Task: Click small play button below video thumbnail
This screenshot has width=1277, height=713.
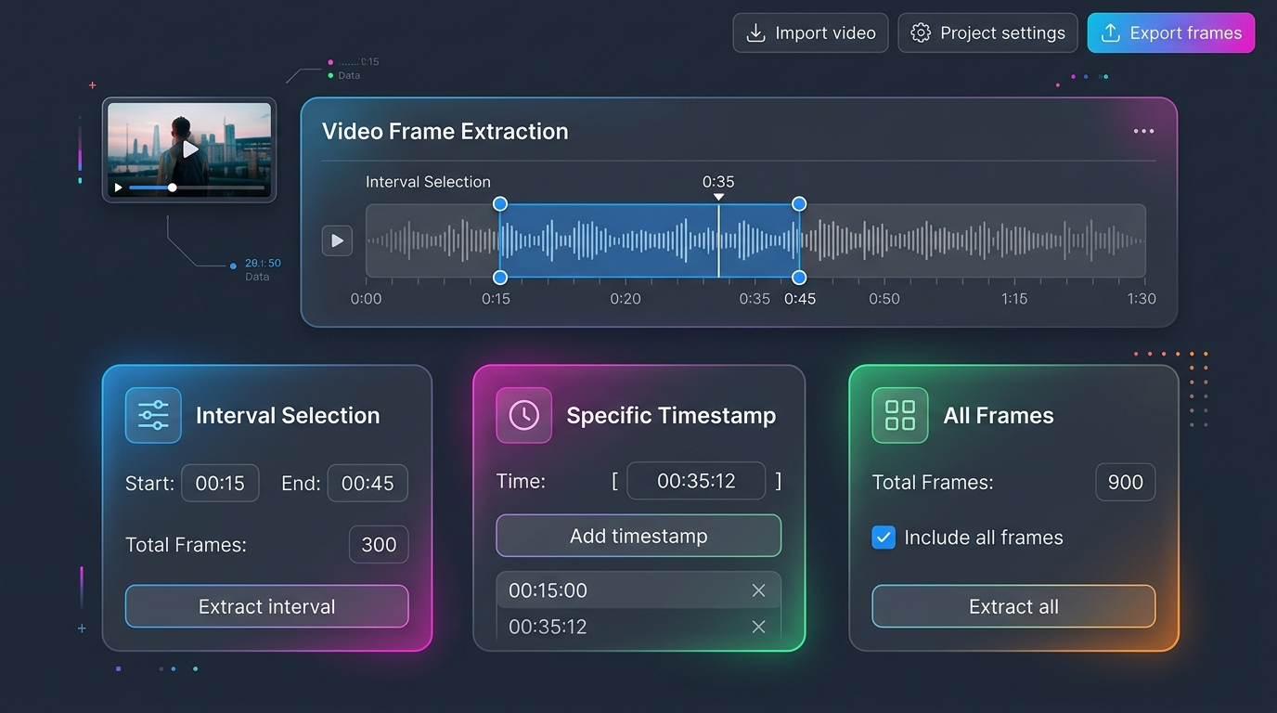Action: click(x=118, y=188)
